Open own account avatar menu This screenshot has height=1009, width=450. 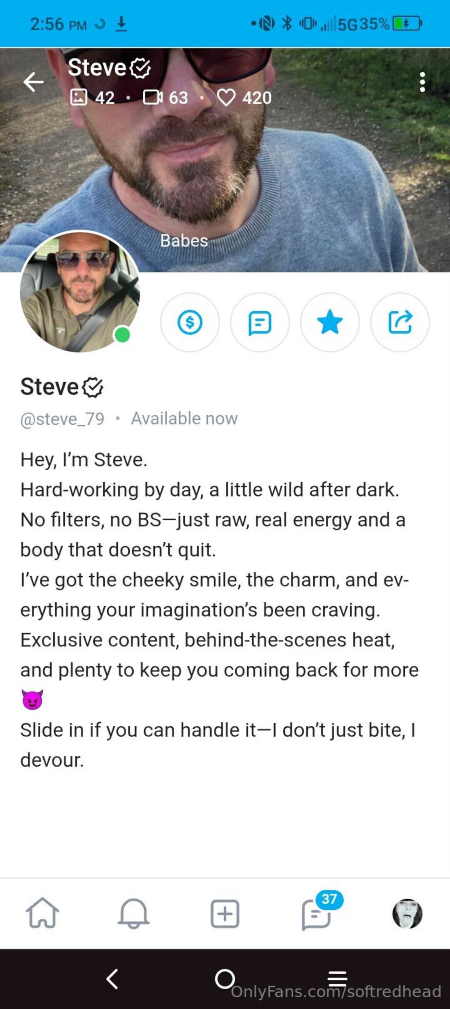click(407, 913)
